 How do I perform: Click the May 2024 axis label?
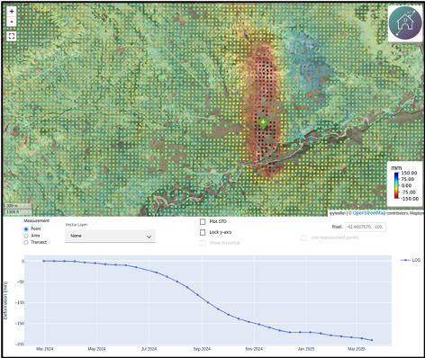coord(96,349)
